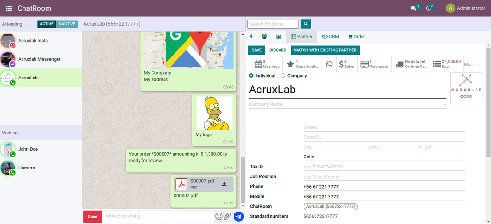491x224 pixels.
Task: Open the bar chart tab icon
Action: coord(279,36)
